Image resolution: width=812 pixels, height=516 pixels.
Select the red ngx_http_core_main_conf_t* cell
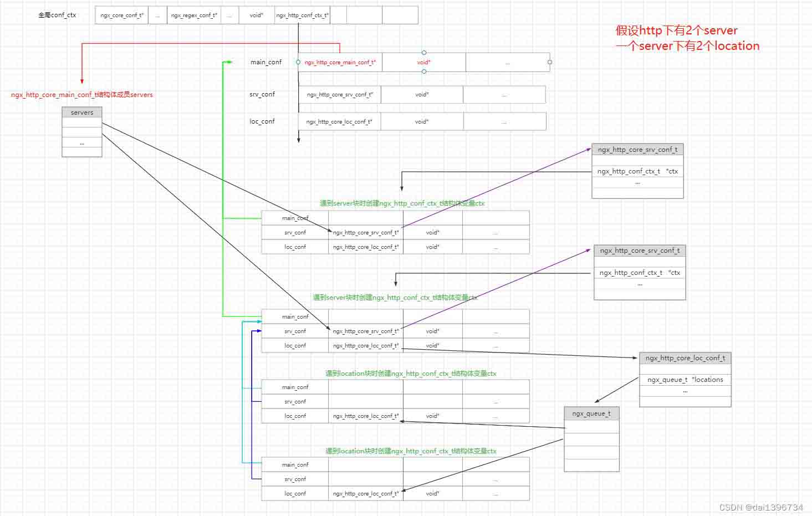pos(340,63)
